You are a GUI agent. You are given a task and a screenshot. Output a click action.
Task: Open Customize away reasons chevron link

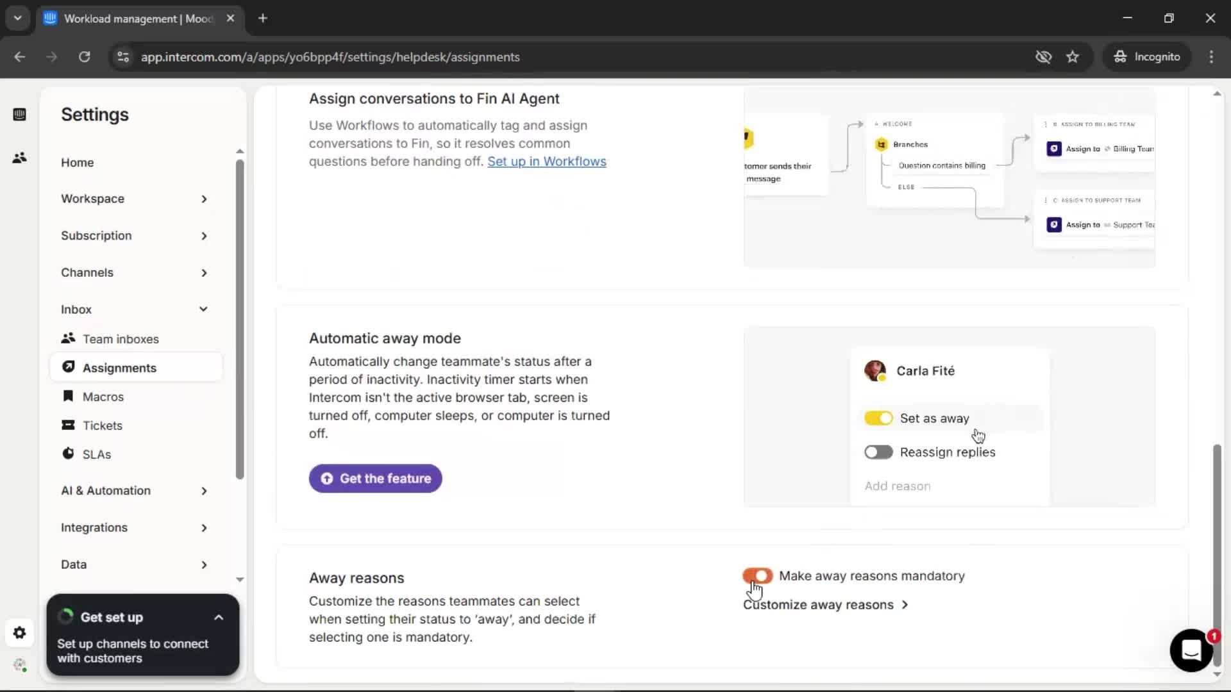coord(825,605)
